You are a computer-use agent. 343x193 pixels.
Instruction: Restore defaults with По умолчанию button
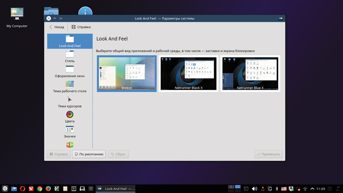click(89, 154)
